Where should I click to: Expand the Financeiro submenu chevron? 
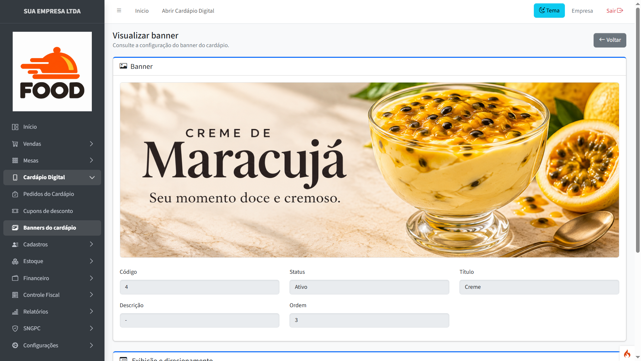pyautogui.click(x=91, y=278)
